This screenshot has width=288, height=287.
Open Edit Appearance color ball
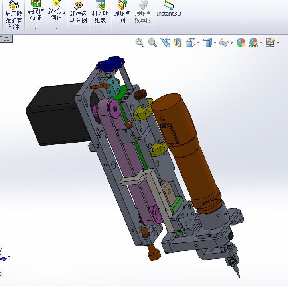[241, 43]
